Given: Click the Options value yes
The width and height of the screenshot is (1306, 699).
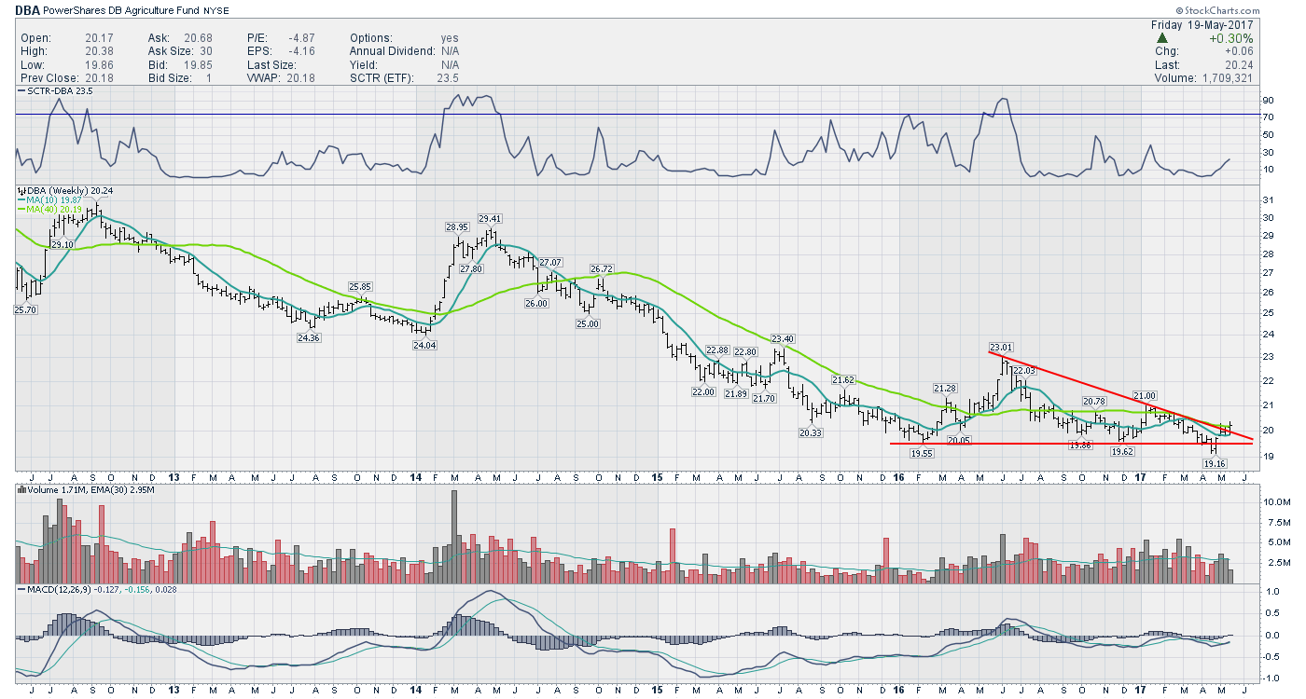Looking at the screenshot, I should pos(450,38).
